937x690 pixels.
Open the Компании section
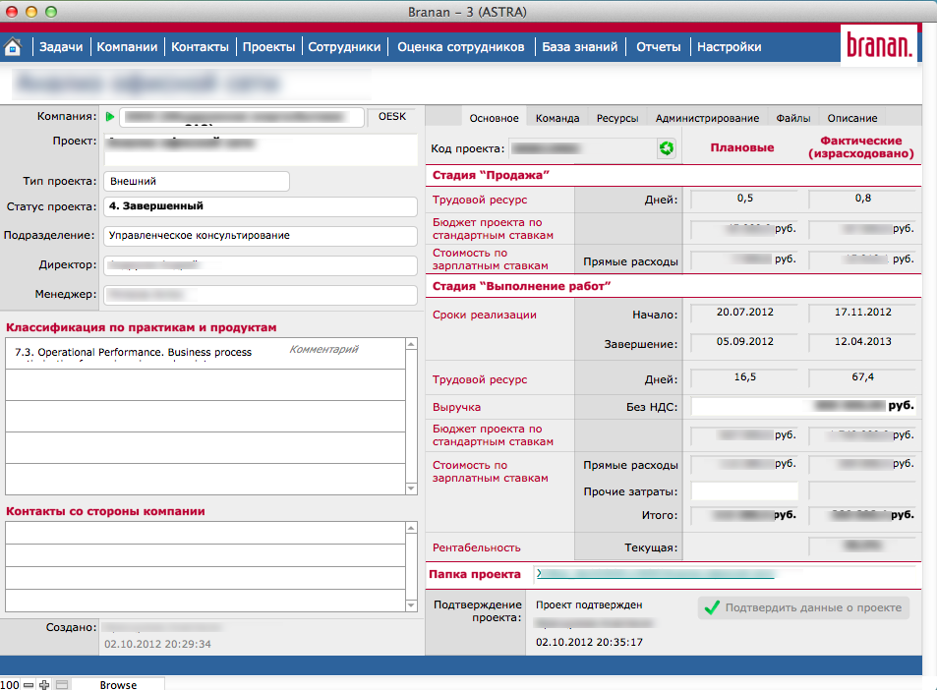pyautogui.click(x=127, y=46)
